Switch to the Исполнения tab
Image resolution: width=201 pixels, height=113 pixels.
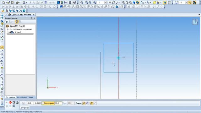[22, 97]
